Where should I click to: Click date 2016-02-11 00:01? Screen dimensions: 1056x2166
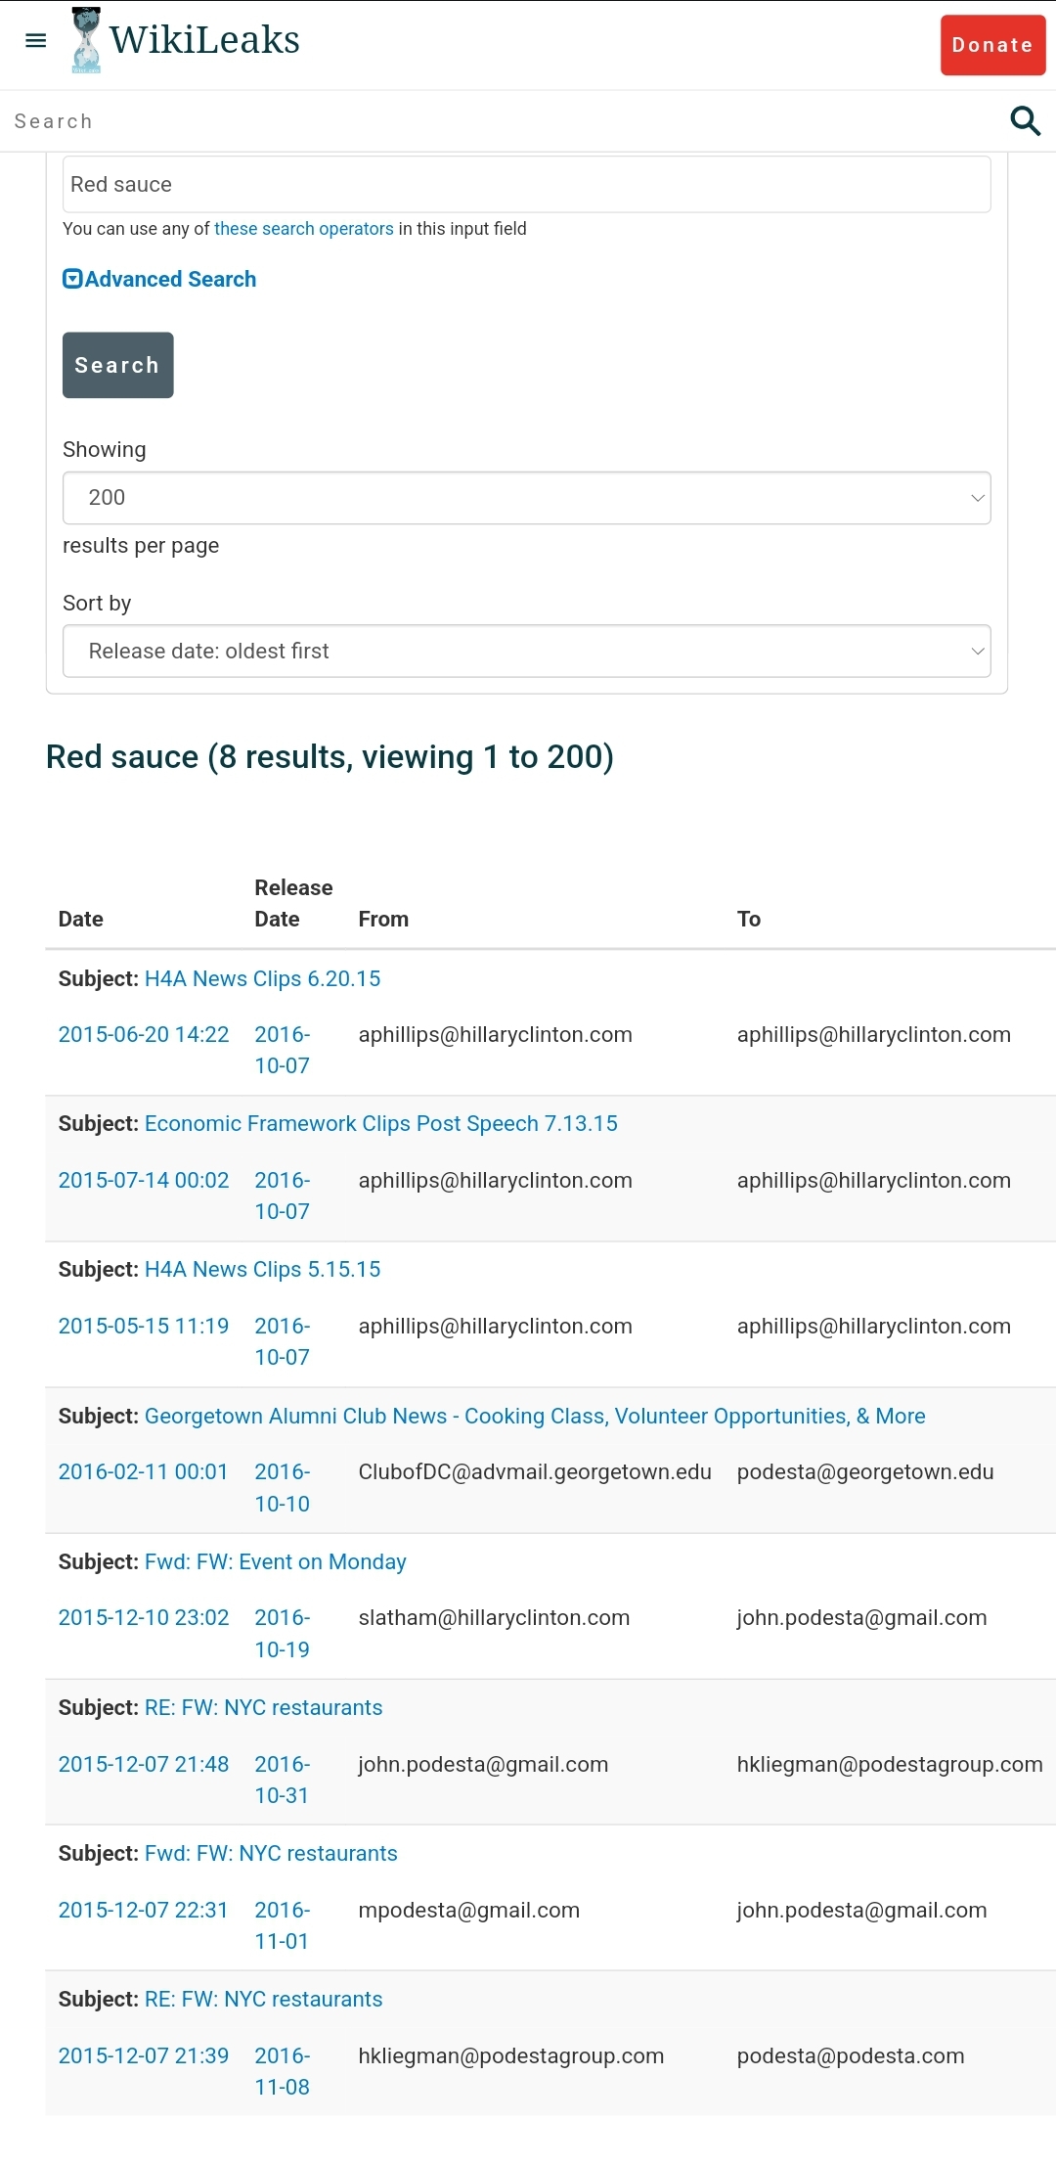pyautogui.click(x=144, y=1472)
